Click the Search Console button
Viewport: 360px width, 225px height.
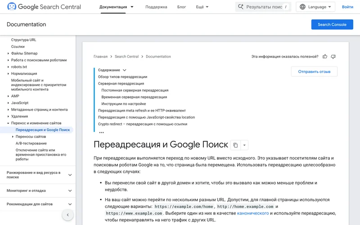coord(332,25)
